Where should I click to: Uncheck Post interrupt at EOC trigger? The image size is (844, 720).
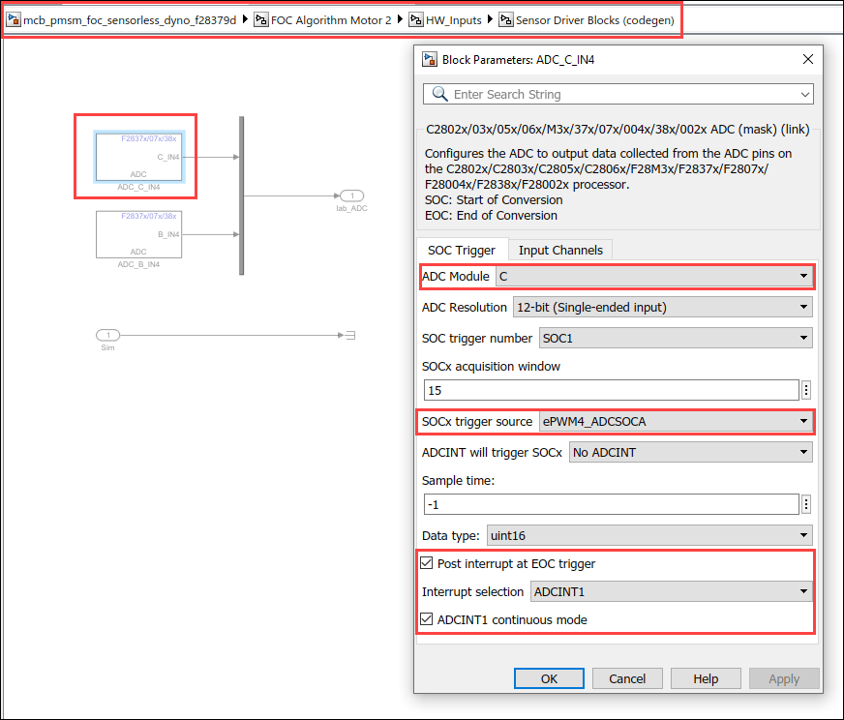click(x=426, y=563)
